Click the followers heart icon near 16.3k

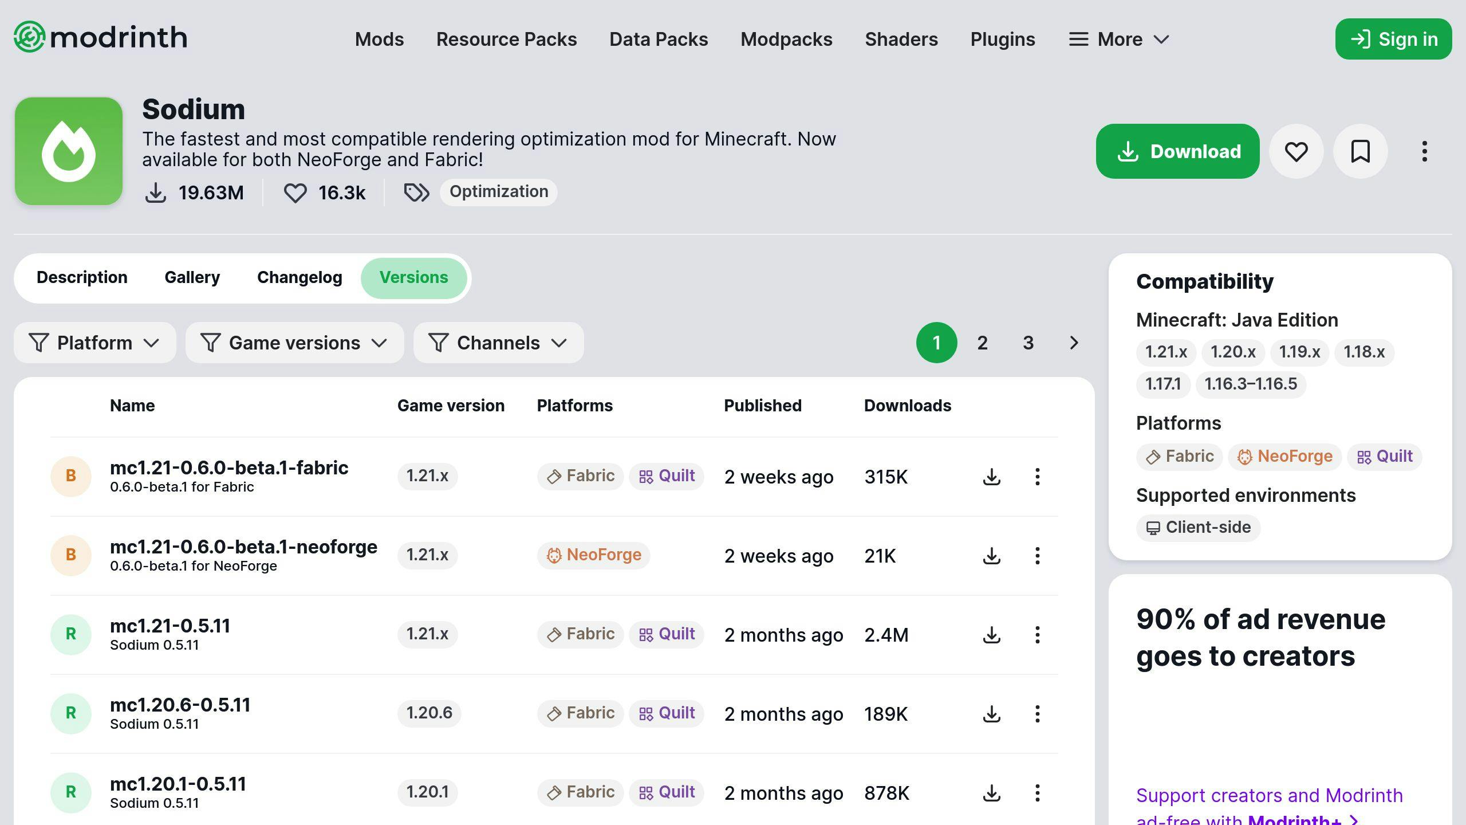pos(295,192)
